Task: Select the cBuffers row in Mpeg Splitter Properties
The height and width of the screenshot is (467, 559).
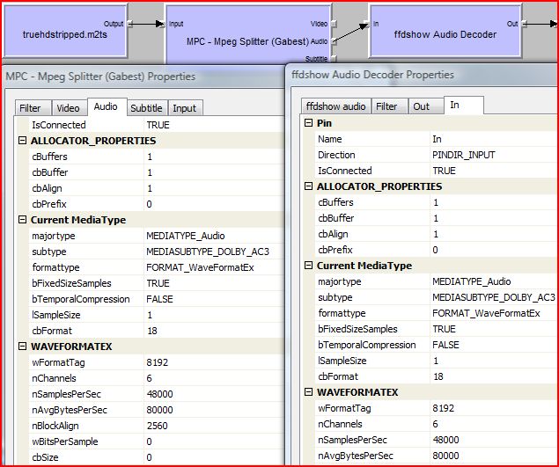Action: pyautogui.click(x=157, y=157)
